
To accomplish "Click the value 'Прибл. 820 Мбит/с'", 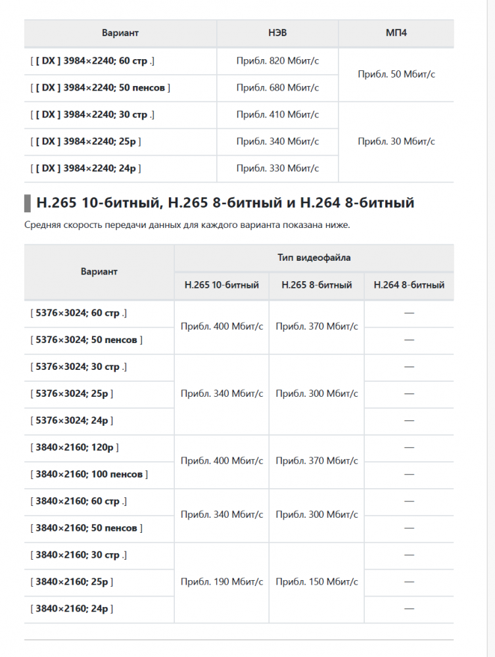I will click(x=277, y=60).
